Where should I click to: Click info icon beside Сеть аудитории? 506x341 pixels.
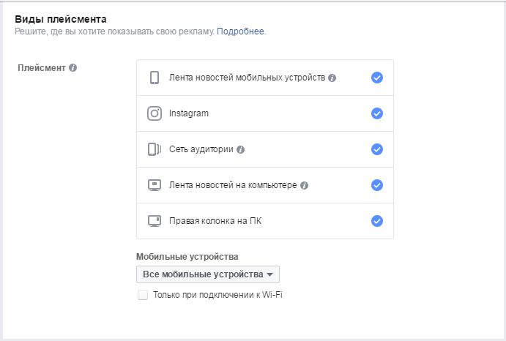pos(240,150)
